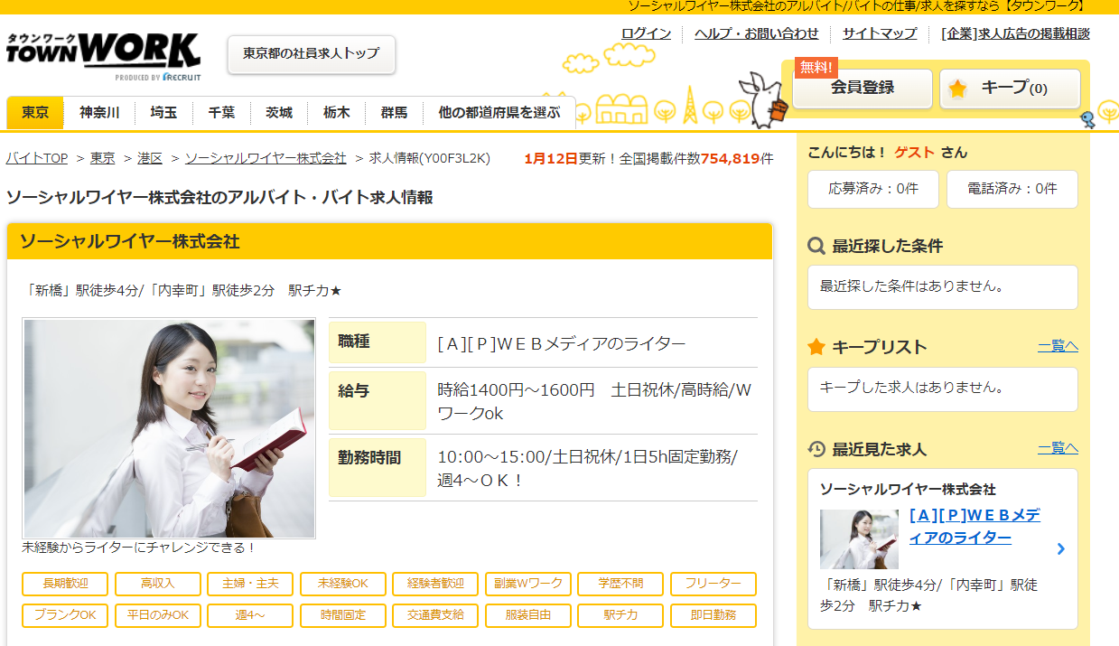Click the history clock icon beside 最近見た求人

816,449
